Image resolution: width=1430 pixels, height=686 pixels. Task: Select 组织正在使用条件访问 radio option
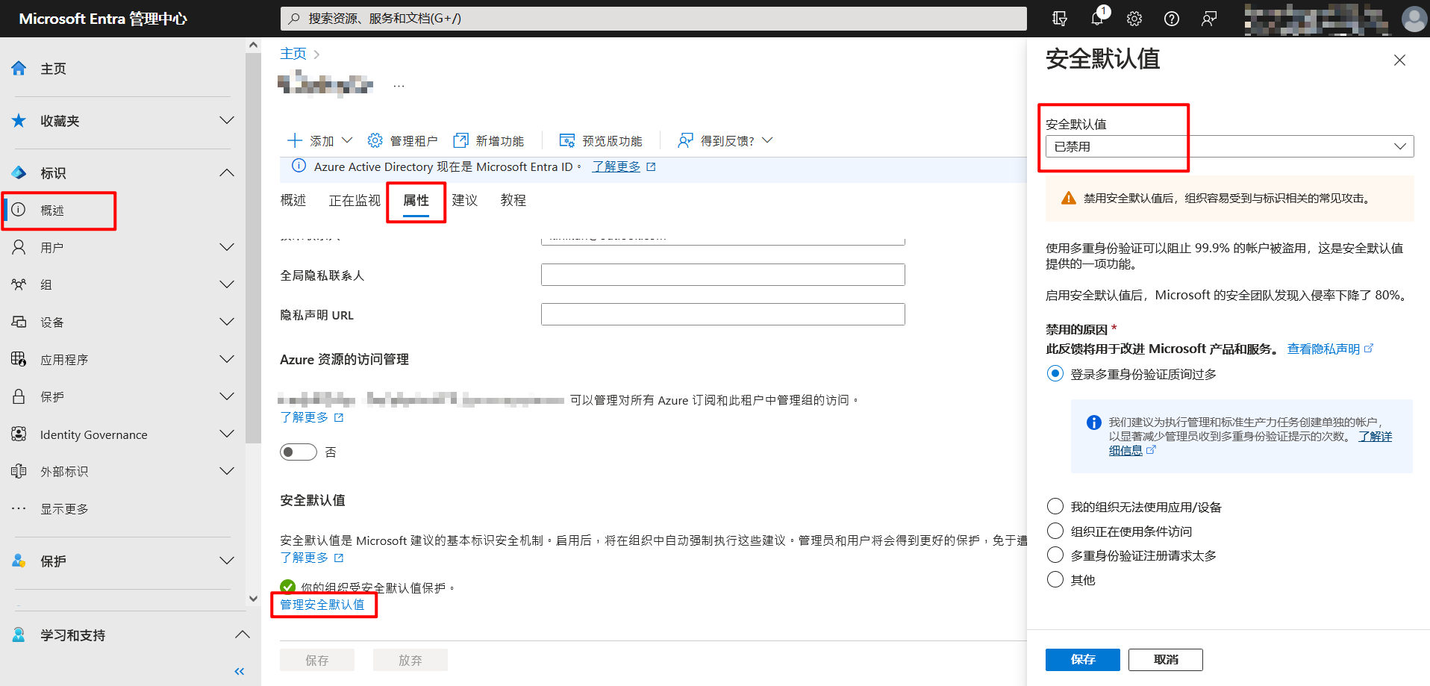coord(1055,531)
